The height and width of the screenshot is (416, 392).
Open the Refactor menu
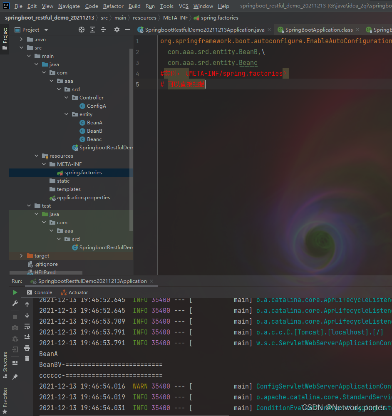point(113,6)
